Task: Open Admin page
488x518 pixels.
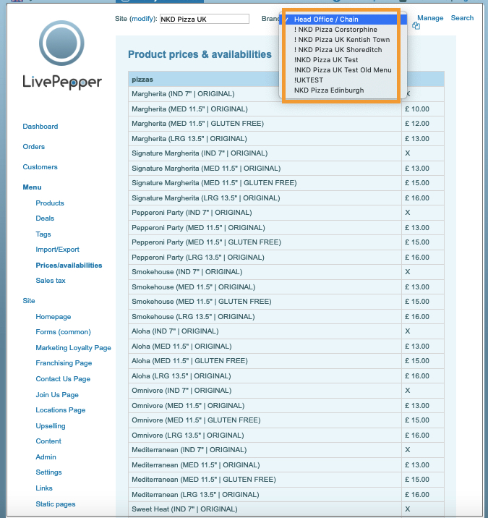Action: 46,457
